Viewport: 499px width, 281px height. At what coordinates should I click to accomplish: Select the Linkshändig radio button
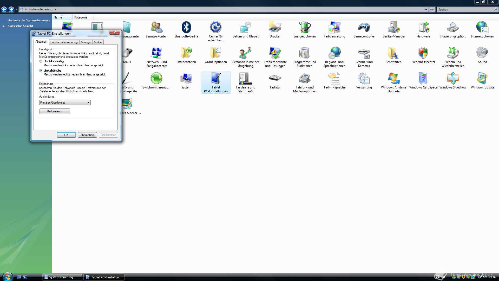click(x=41, y=71)
